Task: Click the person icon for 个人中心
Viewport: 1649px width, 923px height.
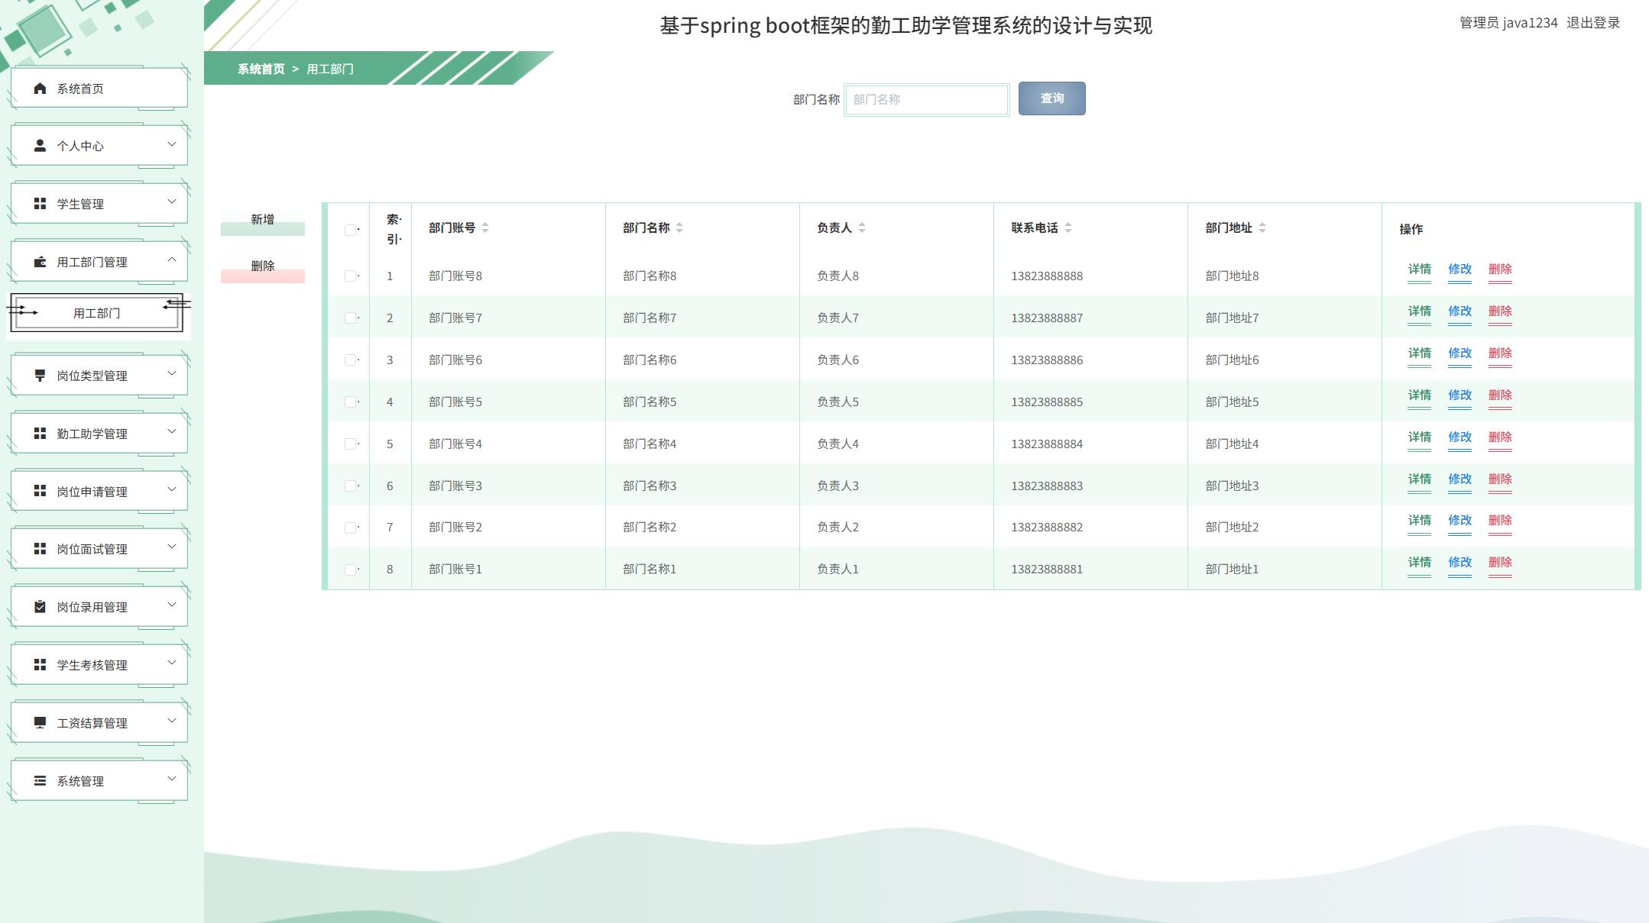Action: (x=40, y=146)
